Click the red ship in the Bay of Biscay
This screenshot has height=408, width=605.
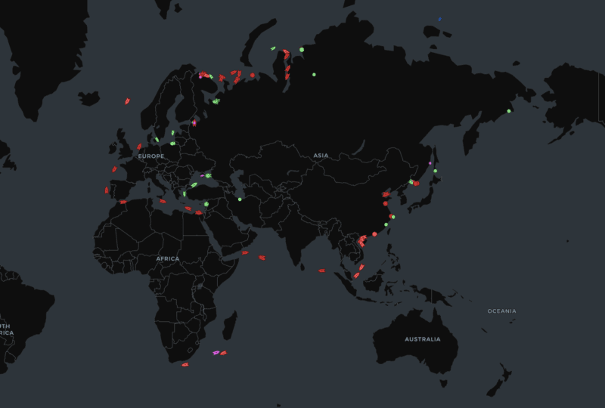[115, 169]
